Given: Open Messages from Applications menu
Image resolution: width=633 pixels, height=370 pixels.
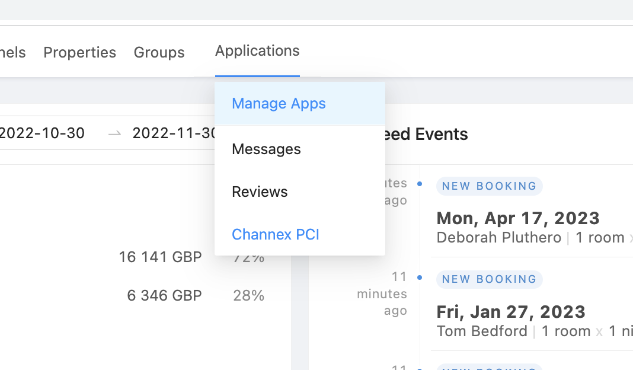Looking at the screenshot, I should click(266, 149).
